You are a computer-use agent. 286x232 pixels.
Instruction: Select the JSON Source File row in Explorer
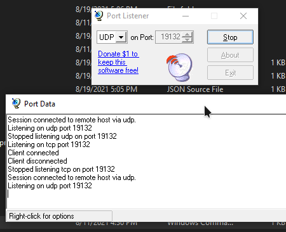[180, 89]
